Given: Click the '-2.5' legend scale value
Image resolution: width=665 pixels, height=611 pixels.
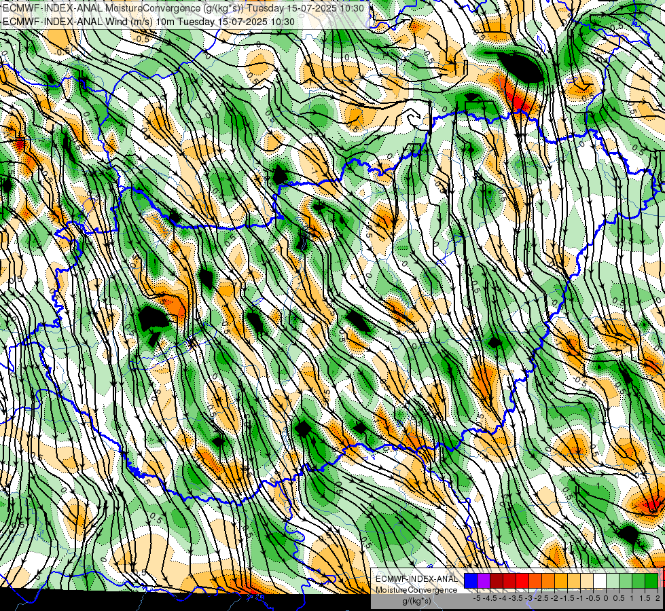Looking at the screenshot, I should coord(543,598).
